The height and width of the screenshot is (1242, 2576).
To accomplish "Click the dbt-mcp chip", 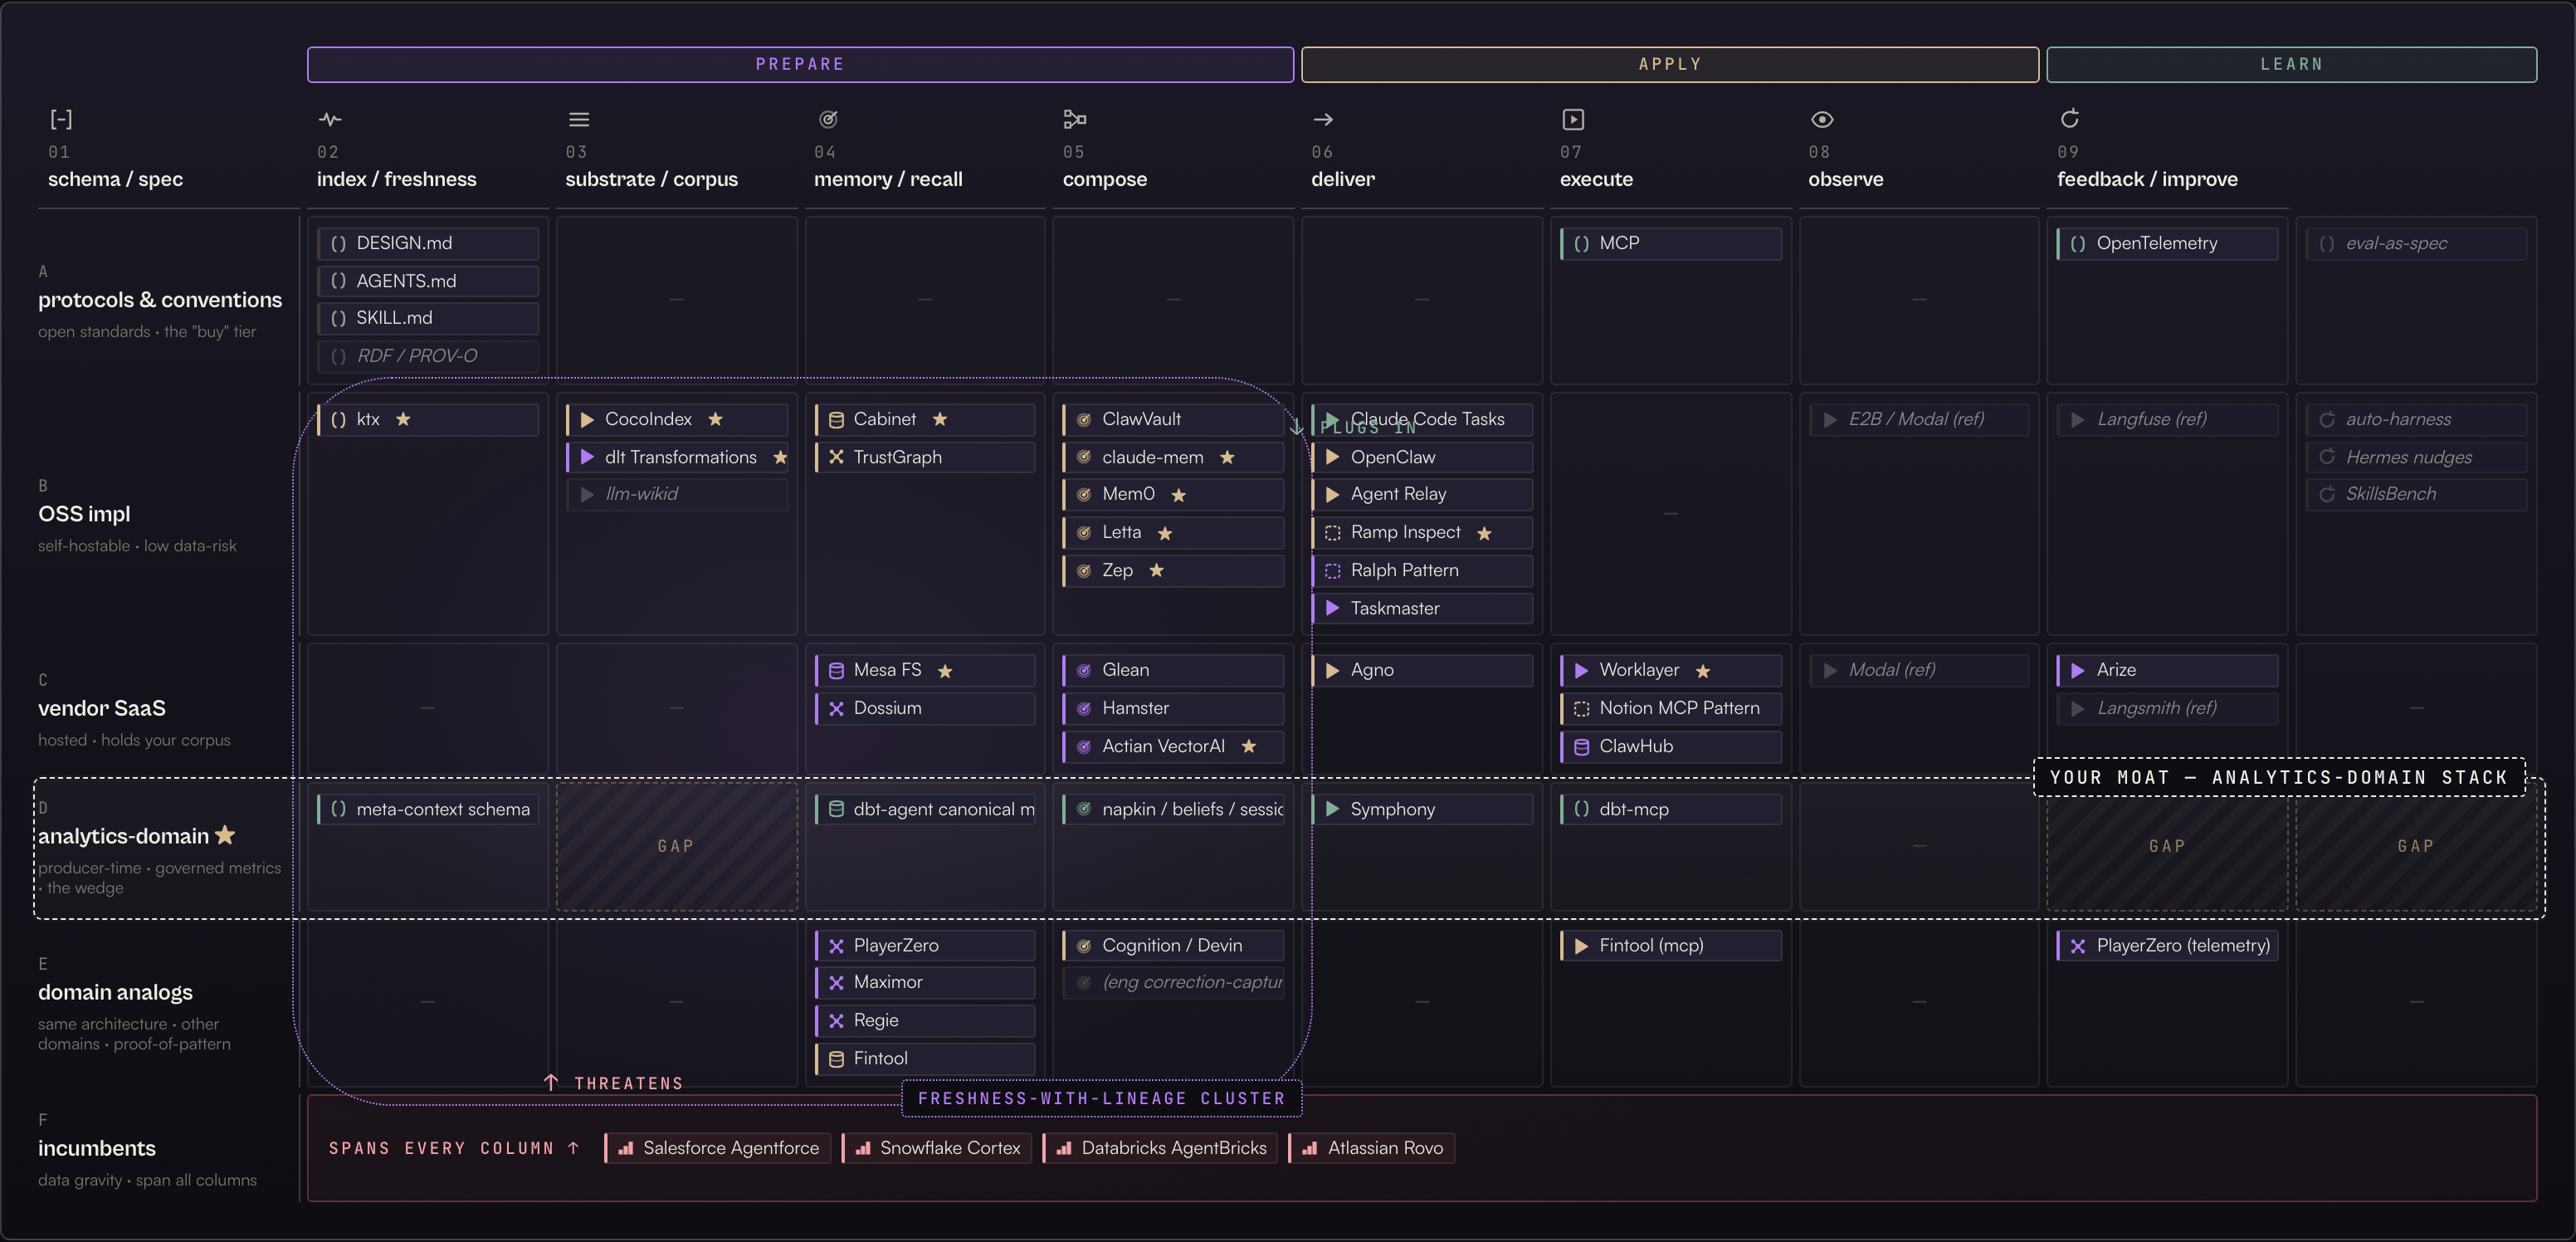I will 1671,809.
